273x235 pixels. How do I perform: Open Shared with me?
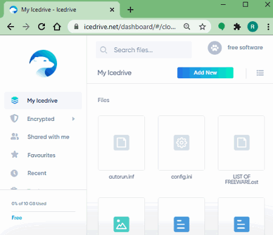click(49, 137)
